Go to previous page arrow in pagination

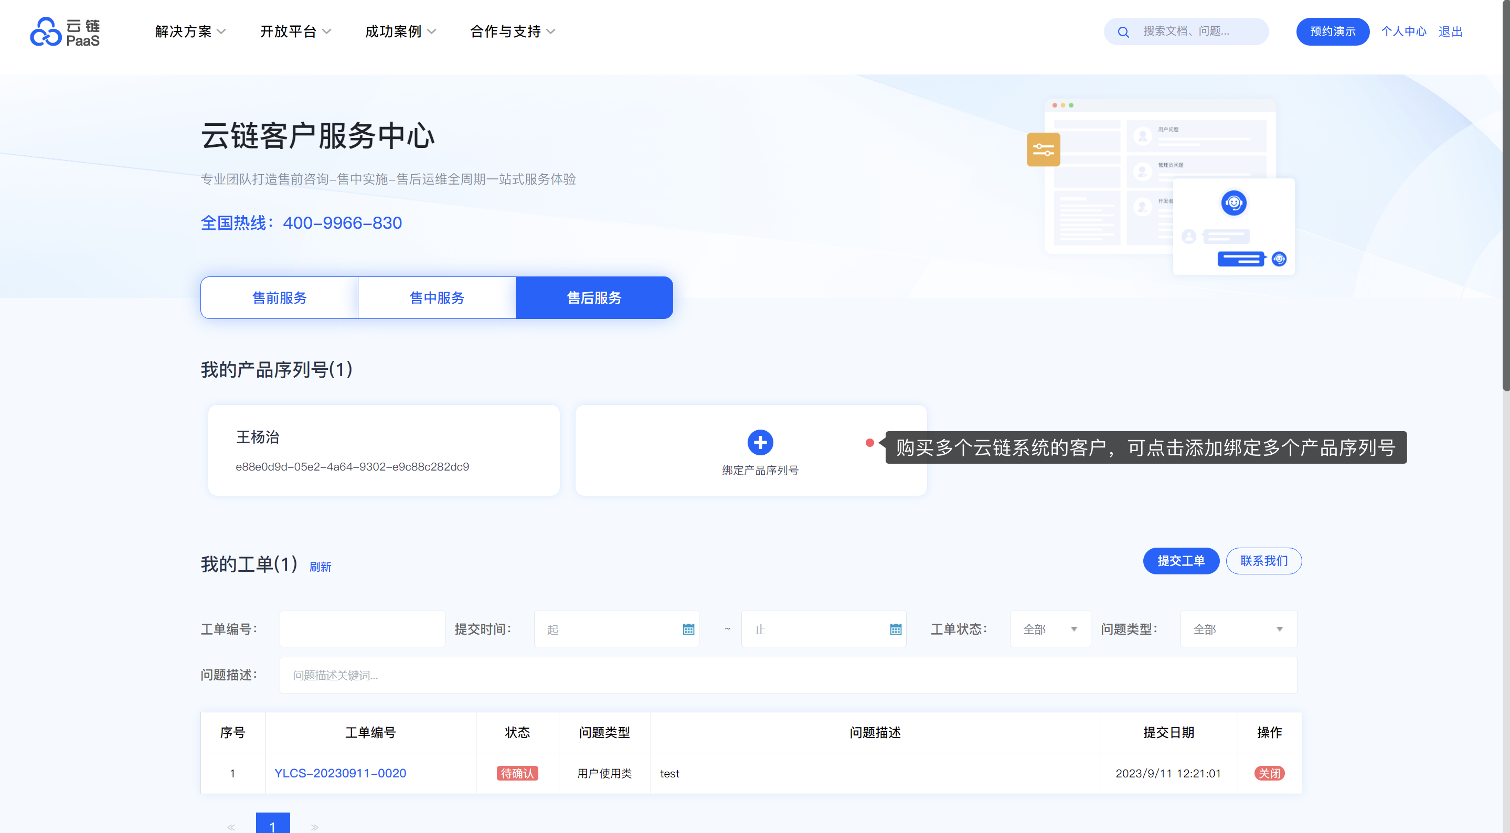(x=231, y=827)
